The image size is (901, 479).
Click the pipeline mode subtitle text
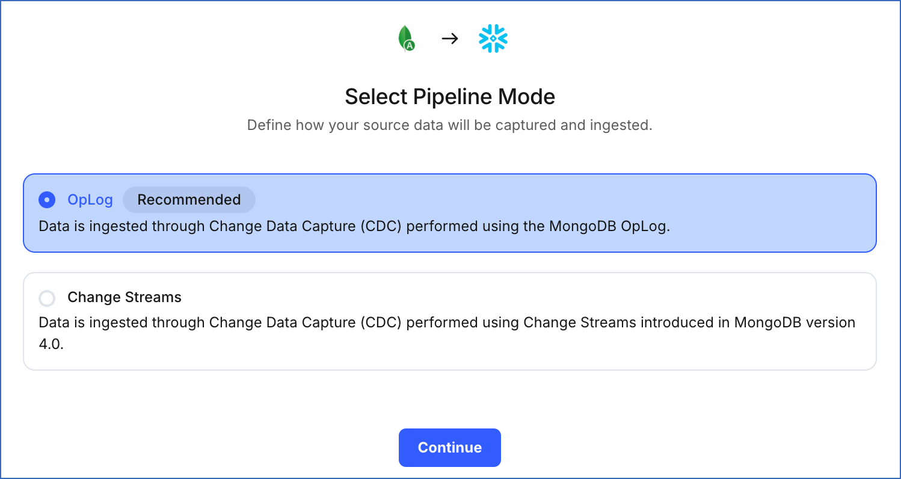pyautogui.click(x=450, y=125)
